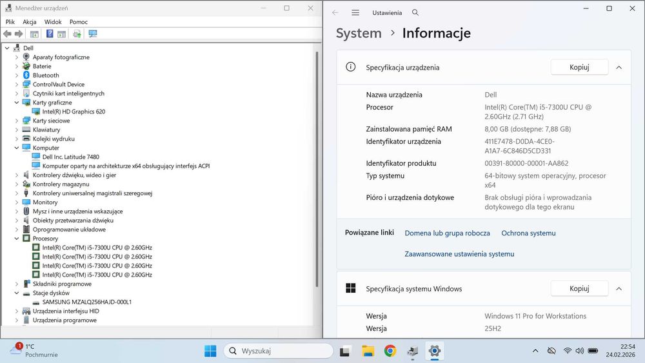
Task: Select Urządzenia interfejsu HID category
Action: coord(66,311)
